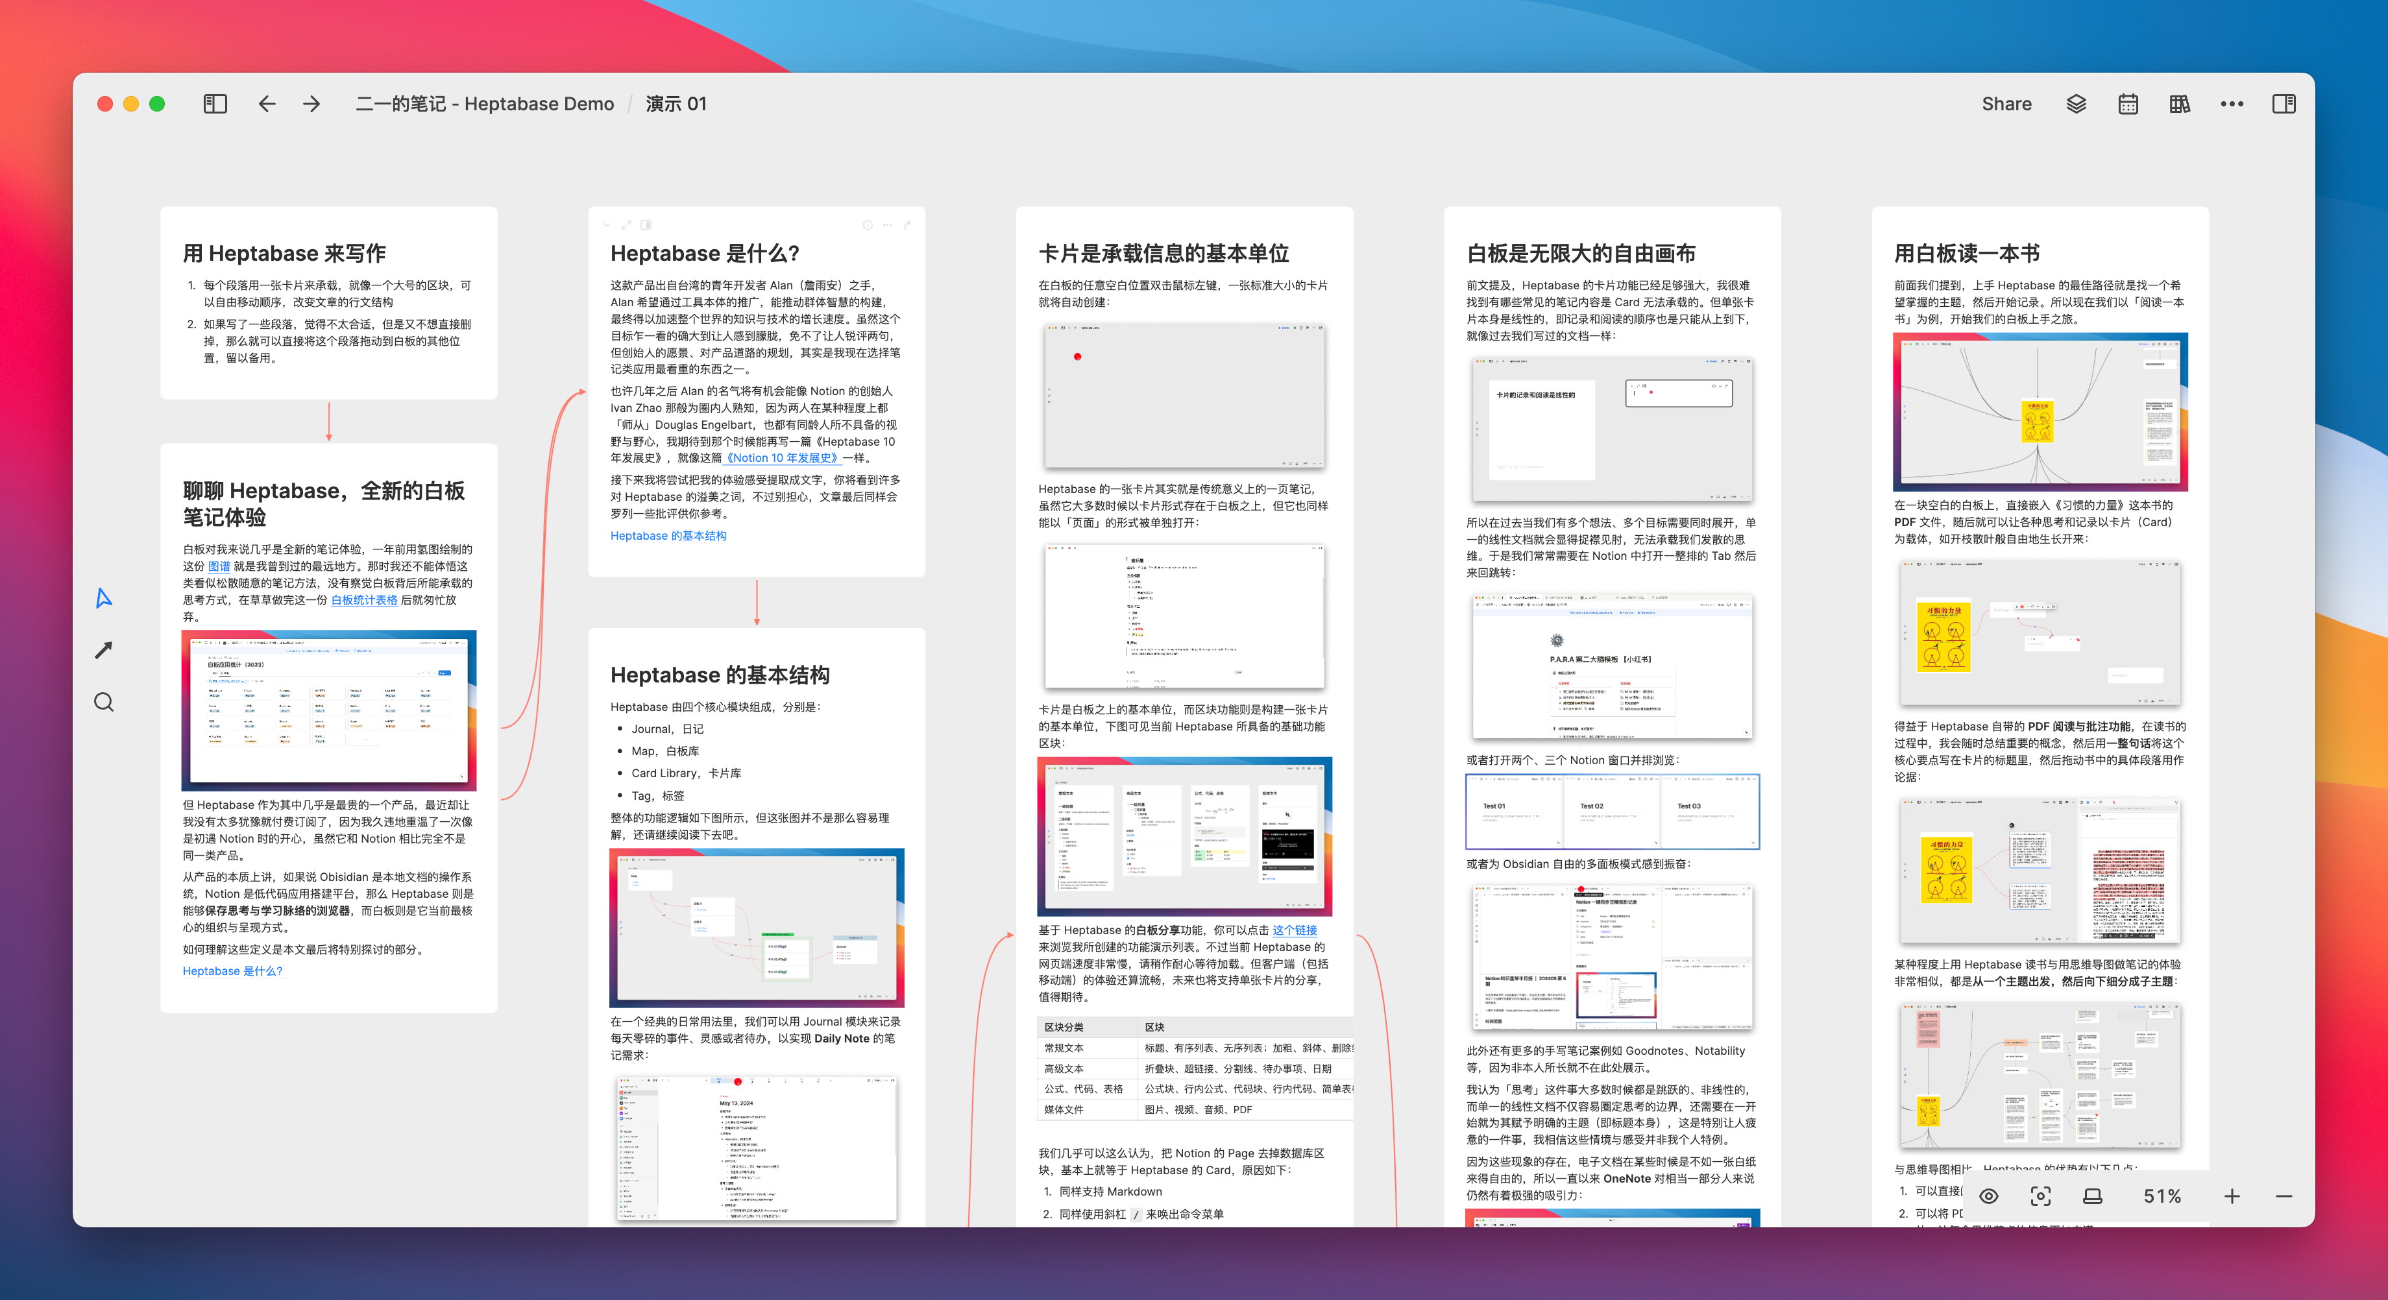Select the 卡片是承载信息的基本单位 heading

tap(1164, 253)
